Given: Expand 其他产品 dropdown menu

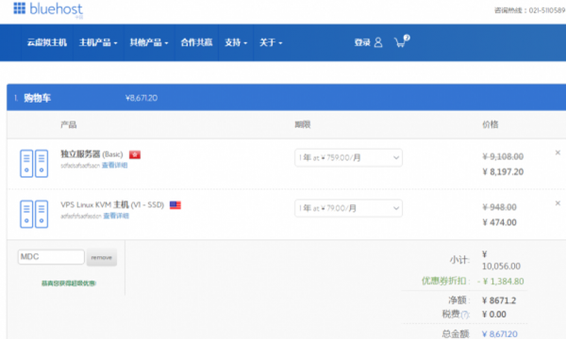Looking at the screenshot, I should pos(149,42).
